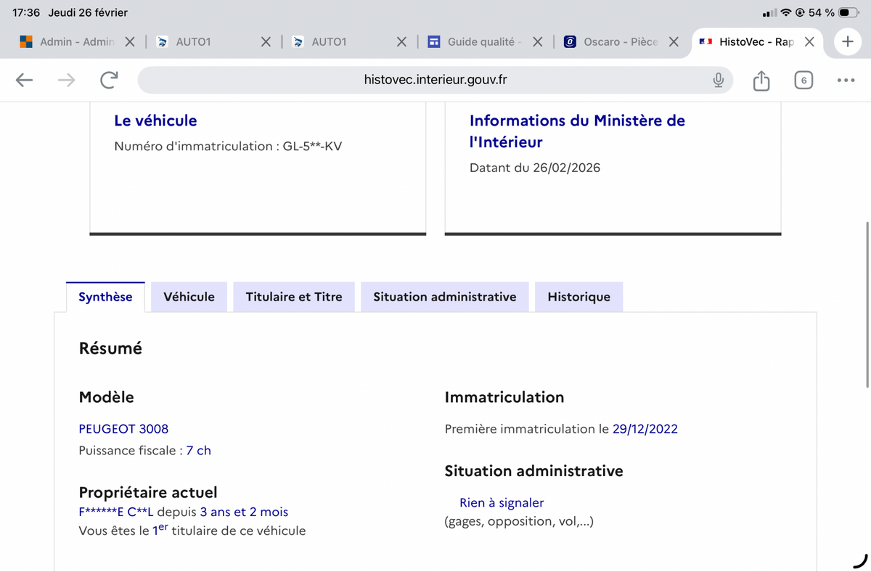Click the histovec.interieur.gouv.fr address bar
Image resolution: width=871 pixels, height=572 pixels.
(x=435, y=80)
